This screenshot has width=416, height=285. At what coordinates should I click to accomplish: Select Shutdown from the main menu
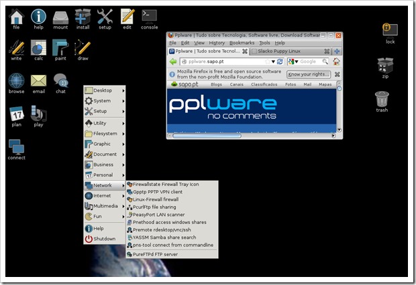tap(105, 239)
